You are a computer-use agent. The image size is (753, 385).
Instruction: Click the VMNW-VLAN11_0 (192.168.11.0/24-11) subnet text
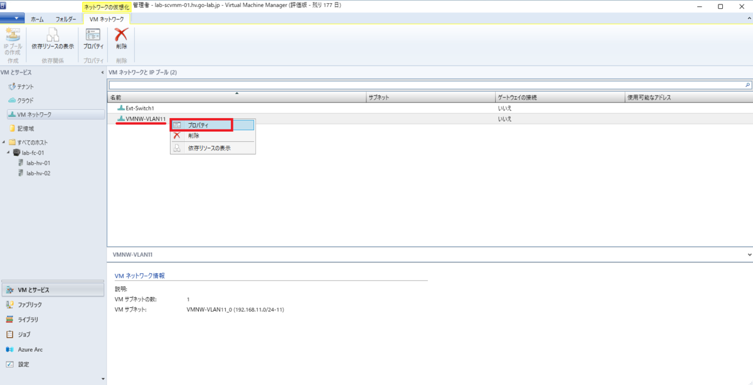[x=236, y=310]
